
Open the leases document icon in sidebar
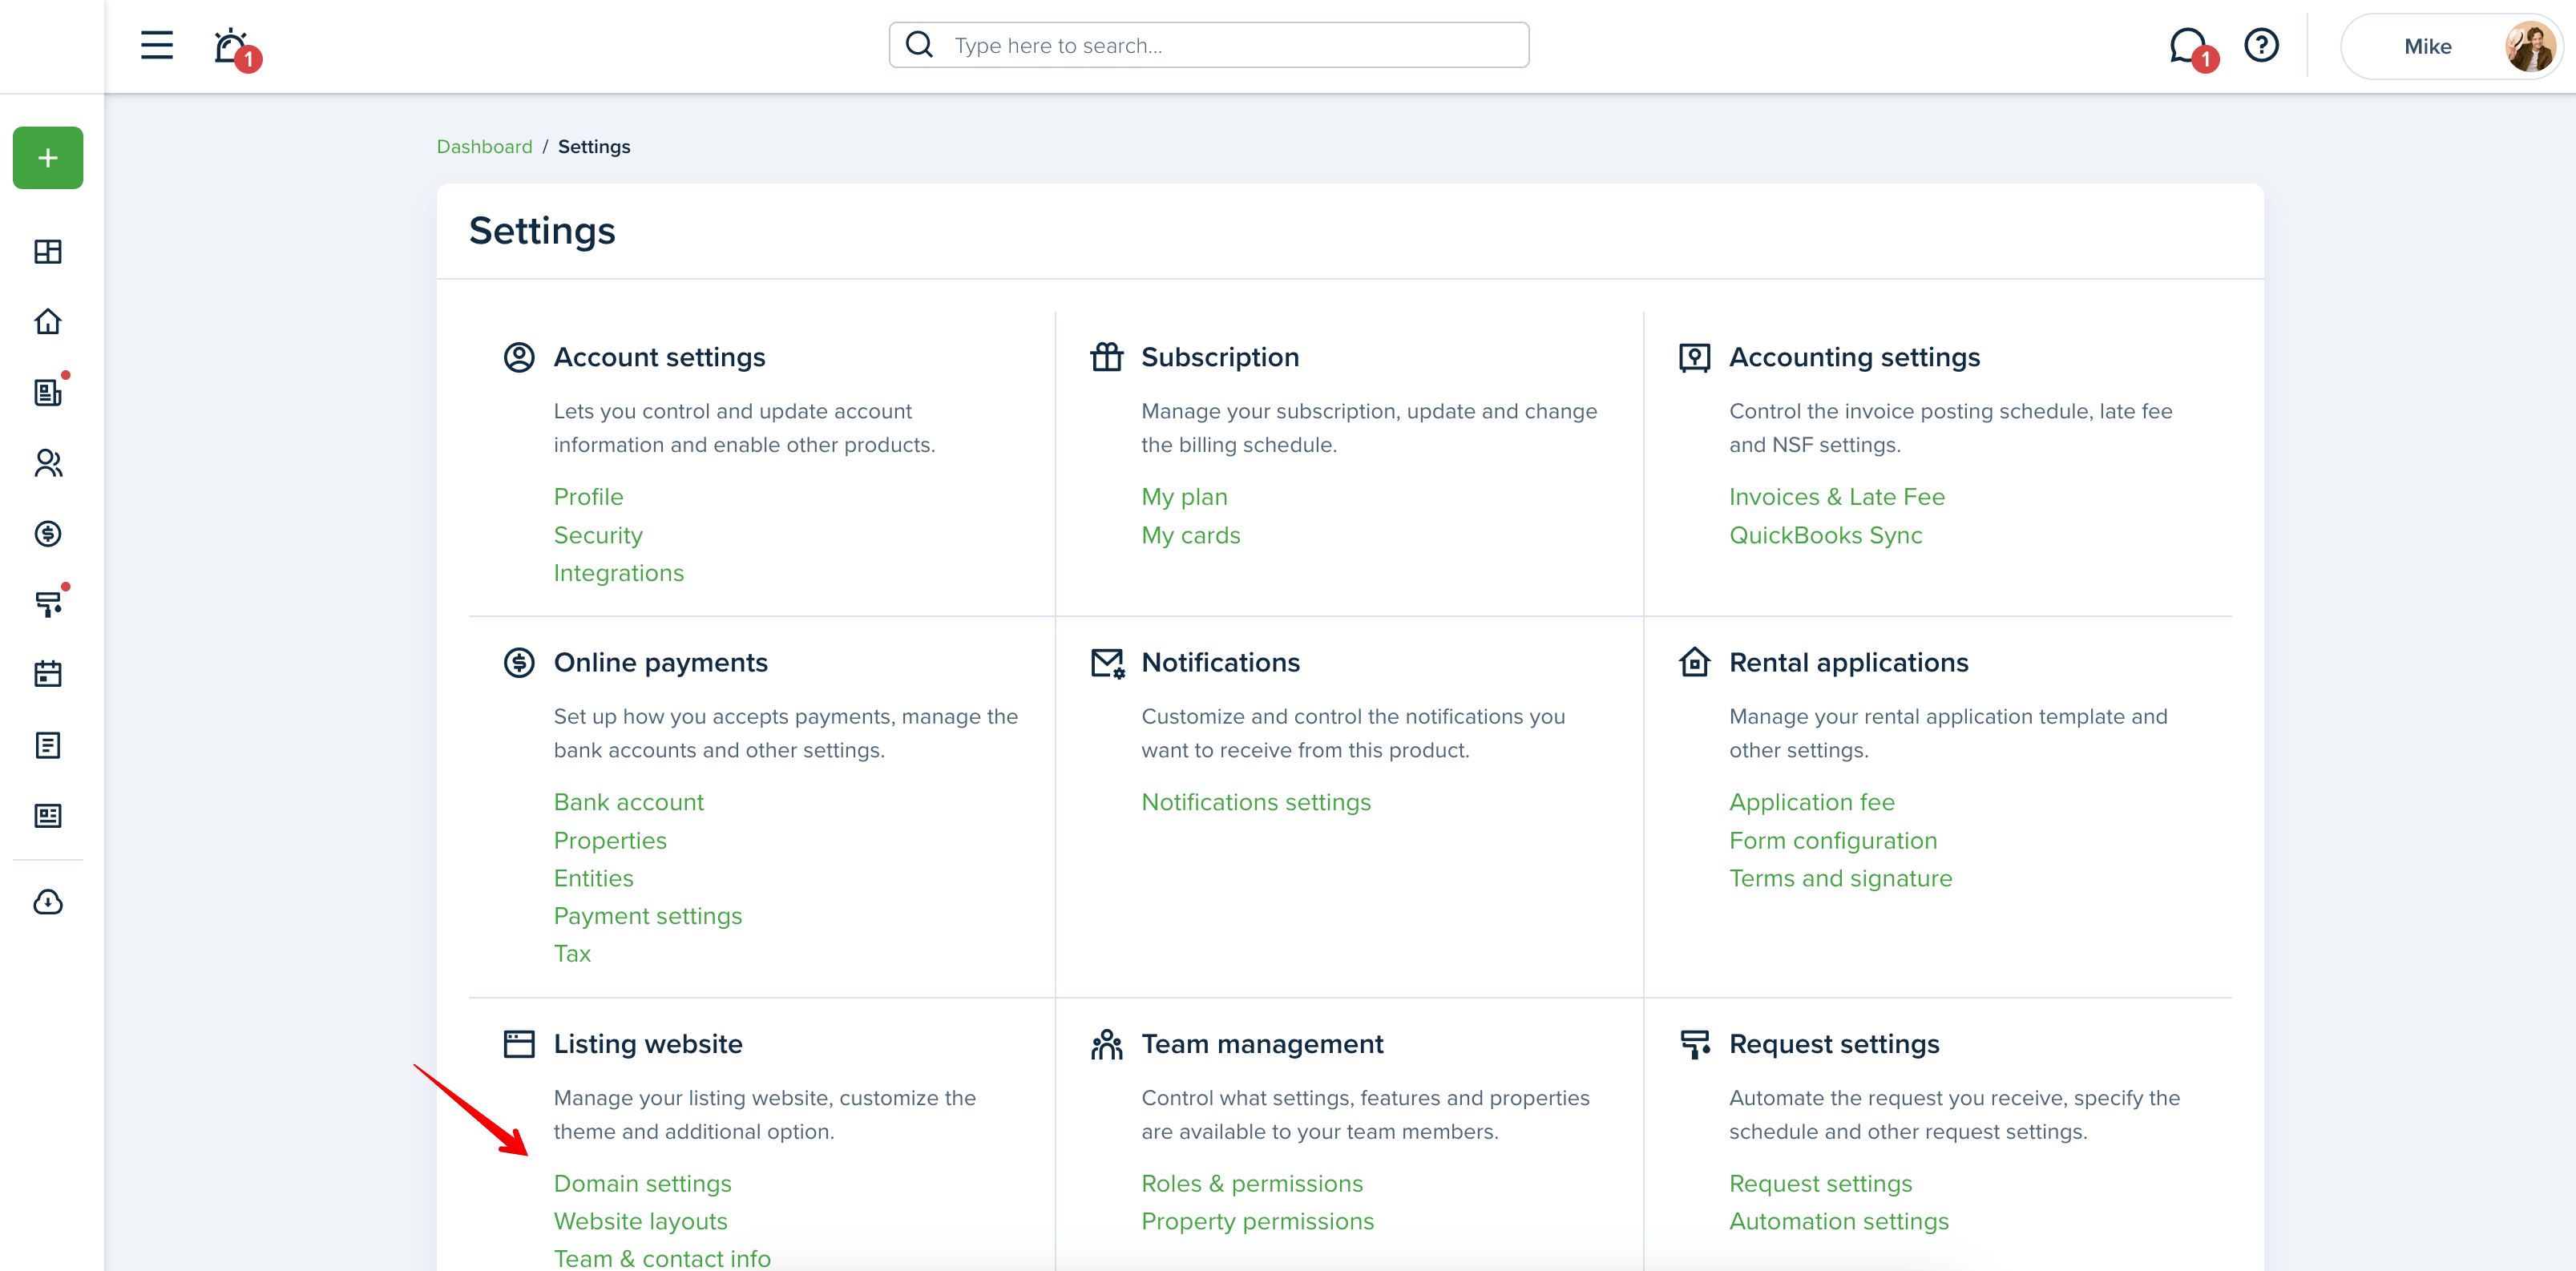coord(48,392)
